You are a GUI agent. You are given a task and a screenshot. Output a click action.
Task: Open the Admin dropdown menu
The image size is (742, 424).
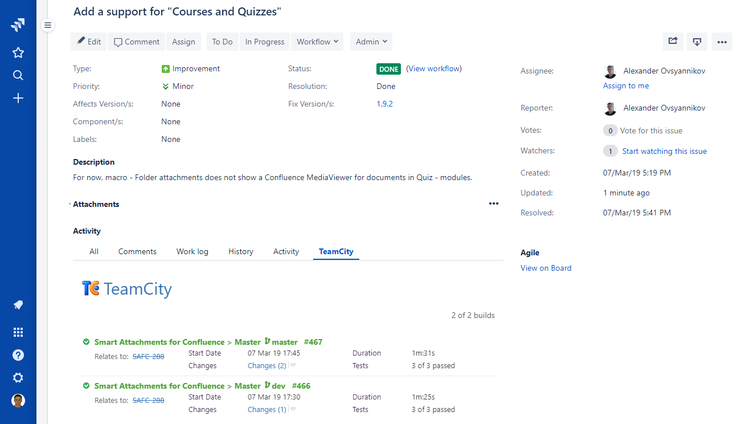point(371,42)
